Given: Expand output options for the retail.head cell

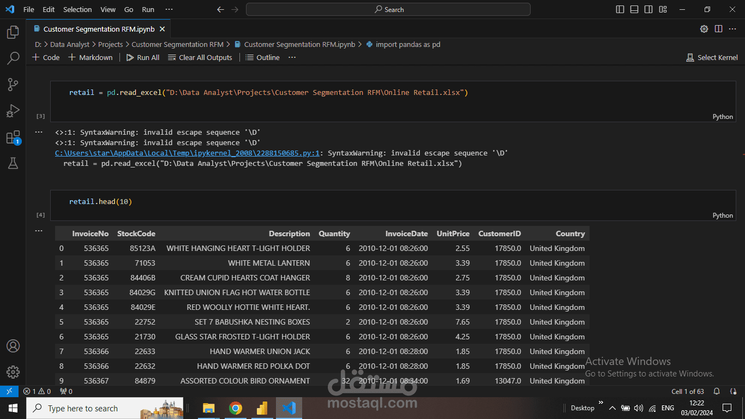Looking at the screenshot, I should [x=39, y=231].
